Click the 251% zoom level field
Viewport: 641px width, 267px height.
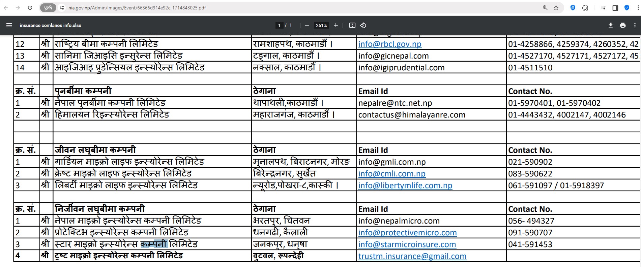[x=321, y=25]
